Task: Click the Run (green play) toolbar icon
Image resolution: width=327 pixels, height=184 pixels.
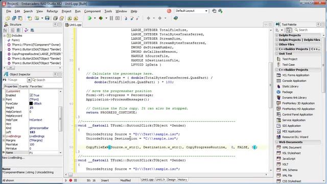Action: tap(90, 18)
